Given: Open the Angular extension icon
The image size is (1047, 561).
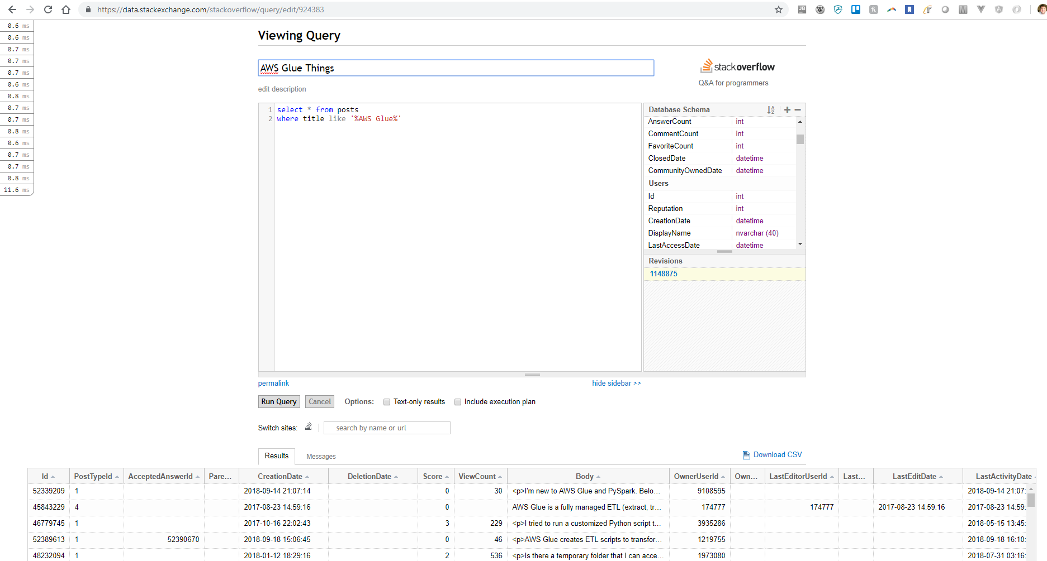Looking at the screenshot, I should [x=999, y=9].
